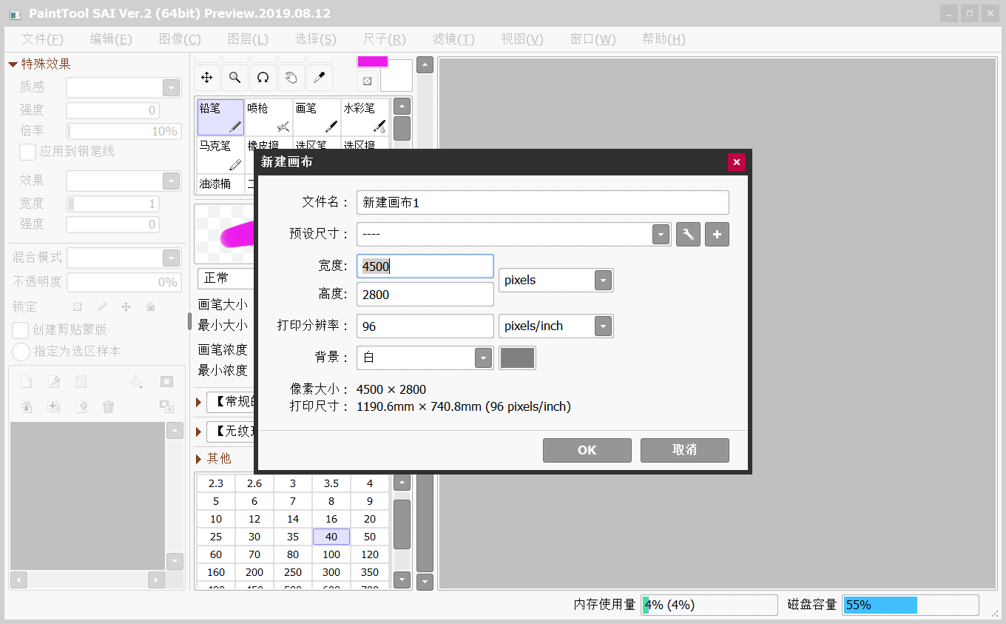Open the 混合模式 blending mode dropdown
This screenshot has width=1006, height=624.
click(x=124, y=258)
